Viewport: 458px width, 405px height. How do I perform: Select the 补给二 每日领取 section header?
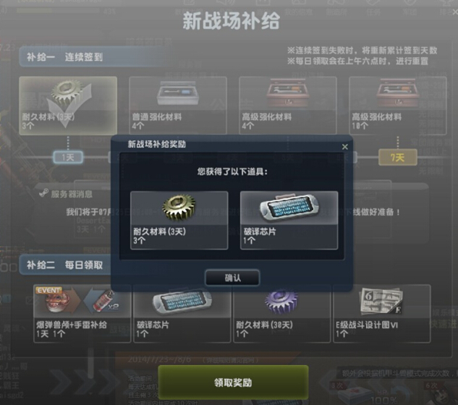pos(65,265)
